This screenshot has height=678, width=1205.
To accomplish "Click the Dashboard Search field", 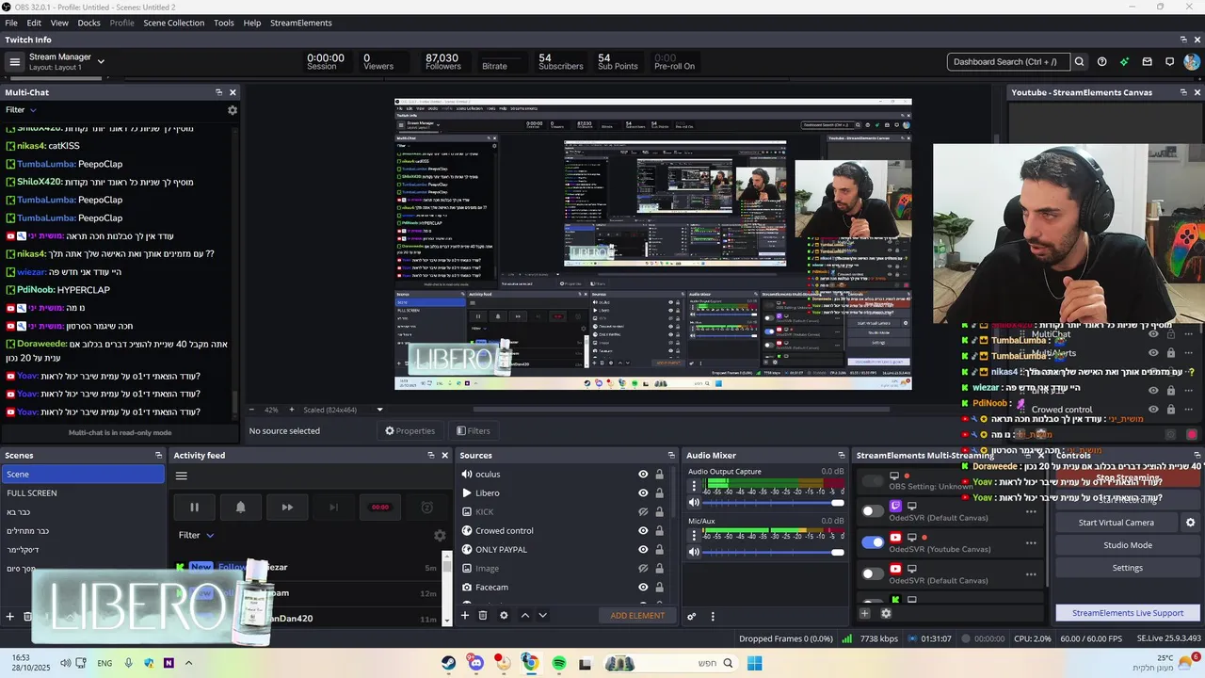I will [x=1007, y=62].
